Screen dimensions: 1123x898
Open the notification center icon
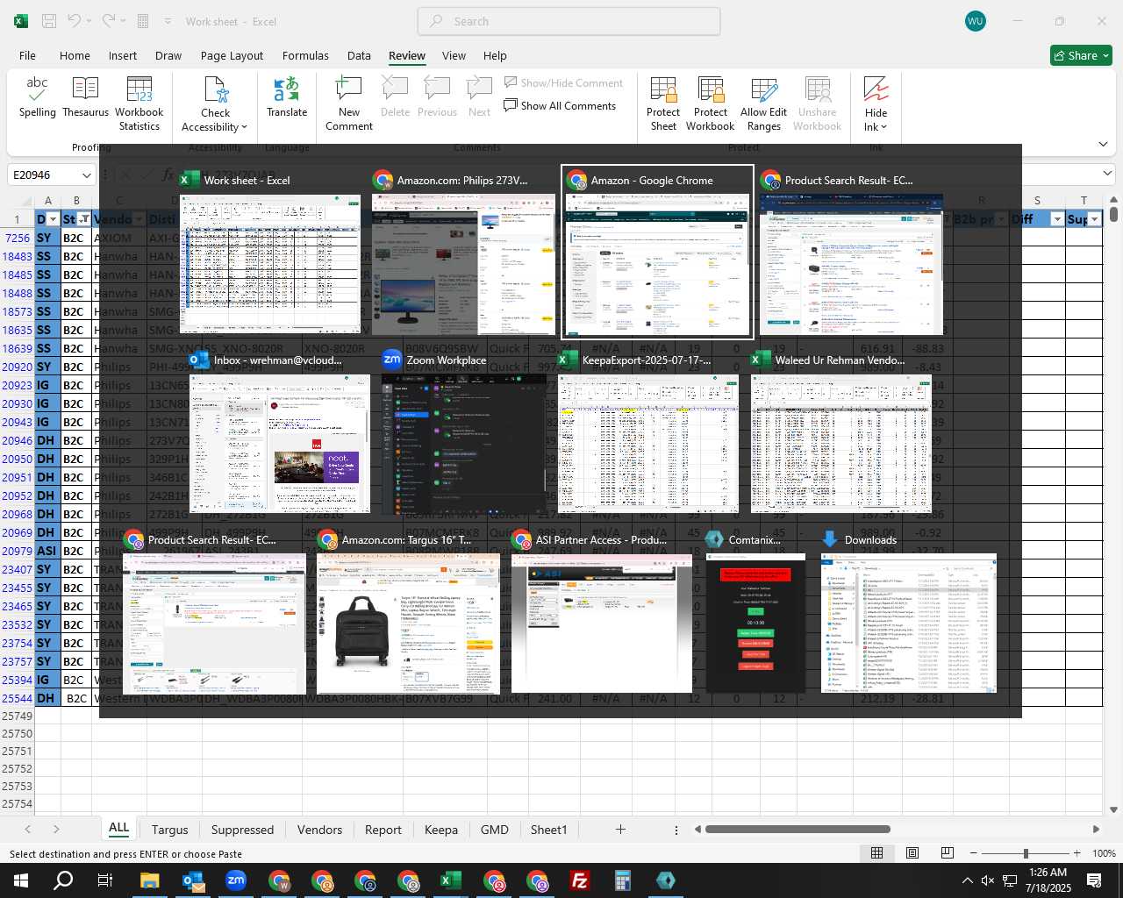coord(1094,880)
